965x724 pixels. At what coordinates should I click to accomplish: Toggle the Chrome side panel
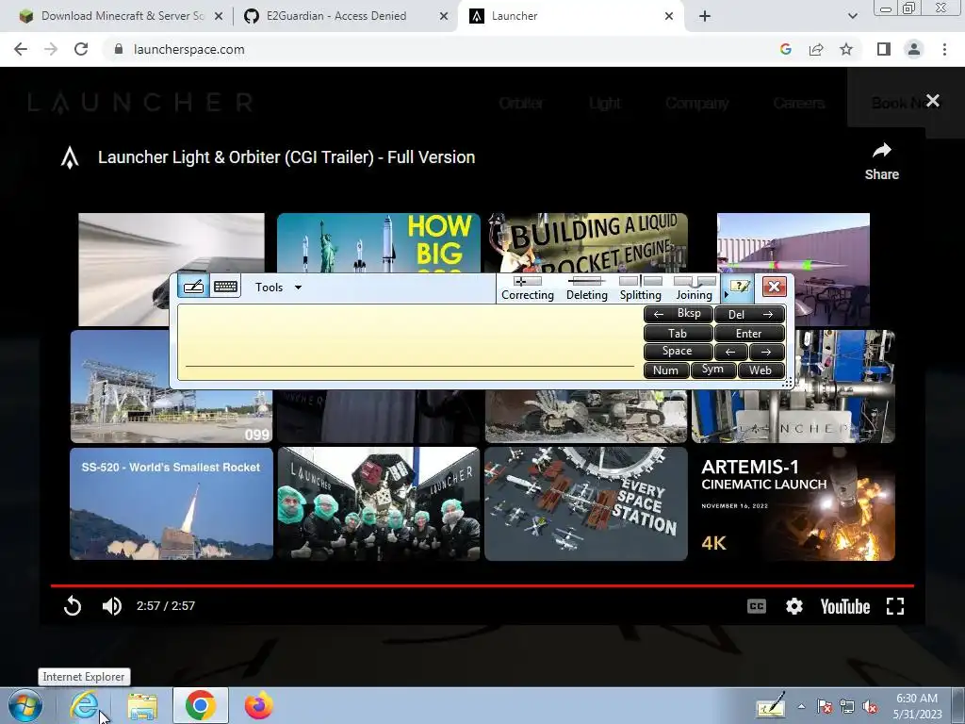(x=884, y=49)
